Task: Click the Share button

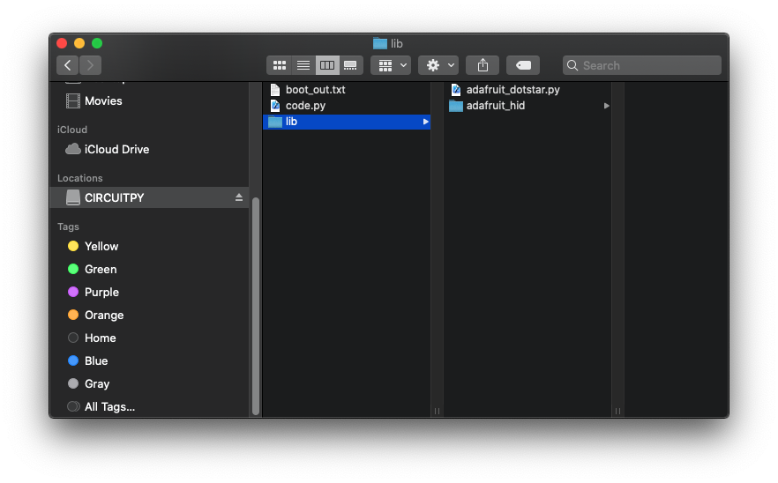Action: click(483, 65)
